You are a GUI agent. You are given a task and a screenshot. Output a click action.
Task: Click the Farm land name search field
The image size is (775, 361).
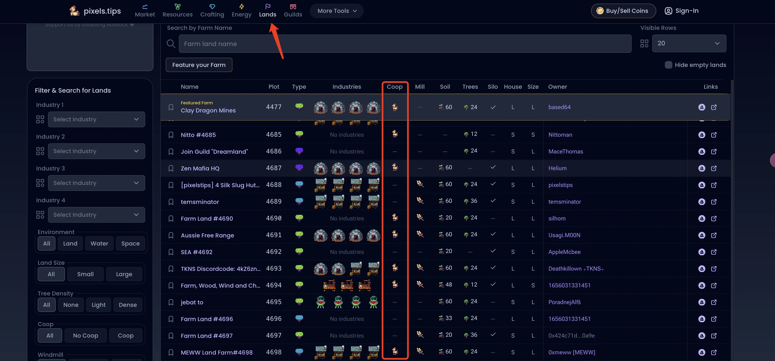405,44
